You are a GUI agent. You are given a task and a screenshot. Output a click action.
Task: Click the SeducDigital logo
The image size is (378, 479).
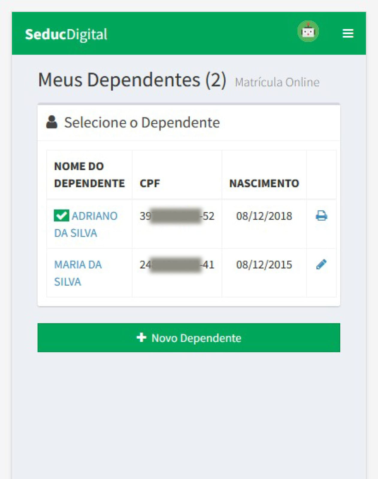pos(66,34)
